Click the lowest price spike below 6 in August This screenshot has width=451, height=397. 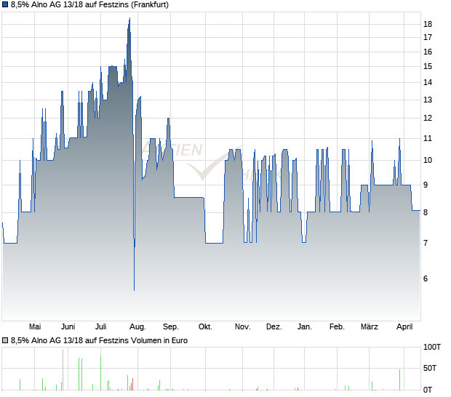(134, 289)
